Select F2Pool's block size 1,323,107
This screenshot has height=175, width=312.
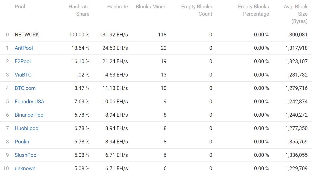[296, 61]
